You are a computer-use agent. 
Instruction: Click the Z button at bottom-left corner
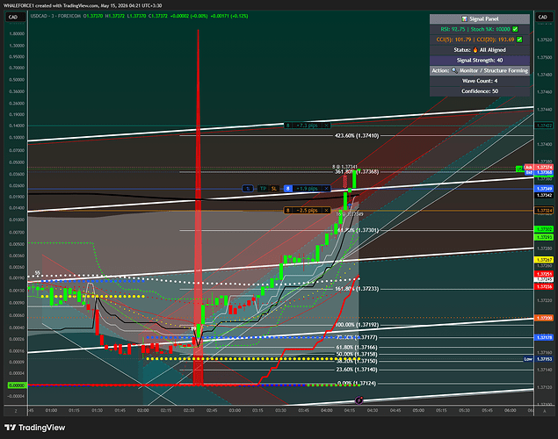(16, 411)
